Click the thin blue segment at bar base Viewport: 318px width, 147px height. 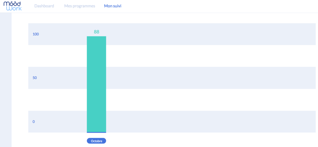pos(97,132)
